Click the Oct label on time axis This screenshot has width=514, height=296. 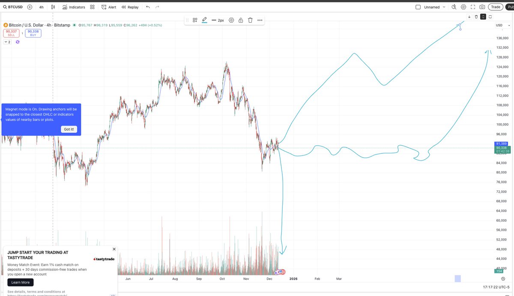(x=222, y=278)
